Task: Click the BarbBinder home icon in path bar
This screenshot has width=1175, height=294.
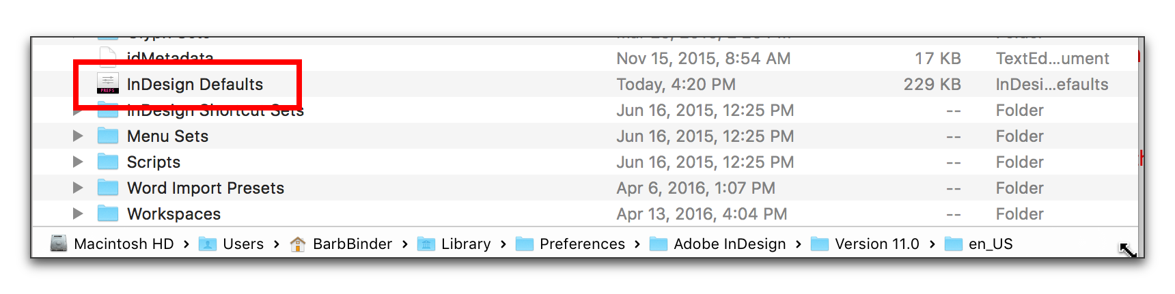Action: (x=297, y=244)
